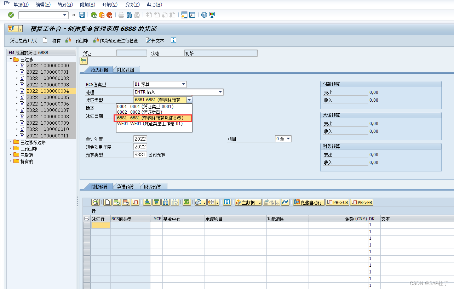Screen dimensions: 454x289
Task: Click the grid toolbar info icon
Action: pyautogui.click(x=227, y=202)
